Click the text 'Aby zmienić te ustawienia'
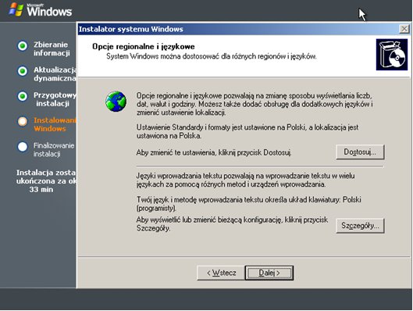 [x=214, y=152]
